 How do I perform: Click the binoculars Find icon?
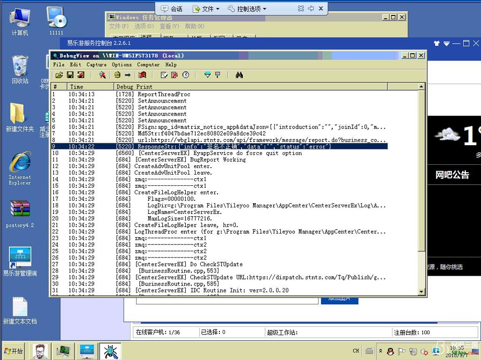pyautogui.click(x=239, y=75)
